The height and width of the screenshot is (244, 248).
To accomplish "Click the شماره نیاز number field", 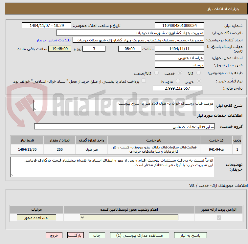I will coord(179,26).
